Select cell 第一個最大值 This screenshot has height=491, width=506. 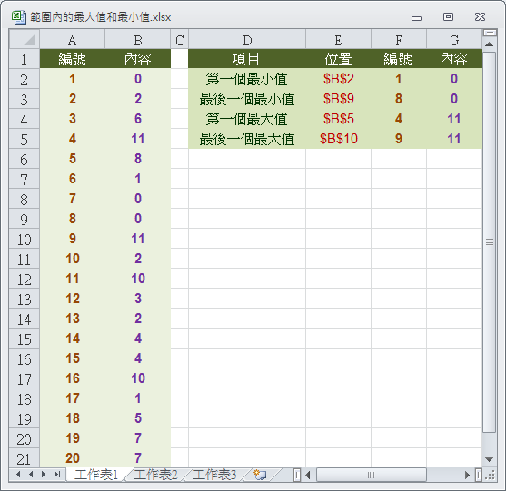click(247, 119)
